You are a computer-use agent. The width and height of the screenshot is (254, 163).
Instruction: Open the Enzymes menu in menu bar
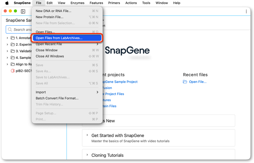coord(77,3)
